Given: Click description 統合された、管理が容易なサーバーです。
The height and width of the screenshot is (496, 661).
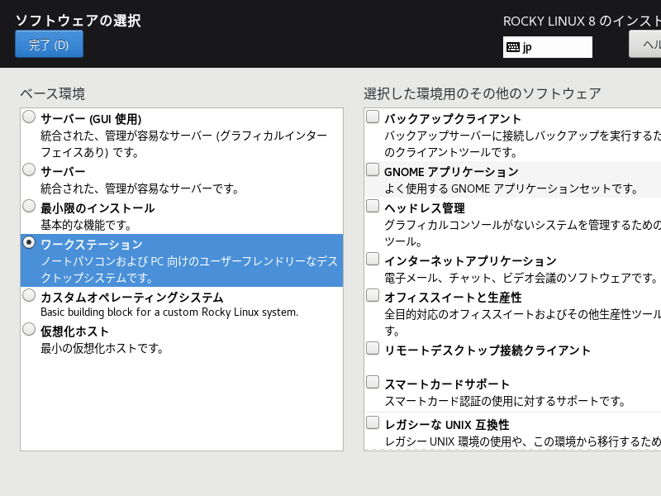Looking at the screenshot, I should [140, 188].
